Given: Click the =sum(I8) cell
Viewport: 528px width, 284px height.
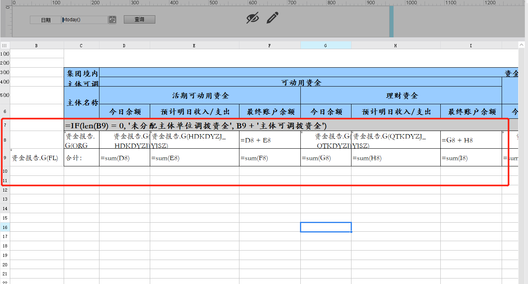Looking at the screenshot, I should coord(471,157).
